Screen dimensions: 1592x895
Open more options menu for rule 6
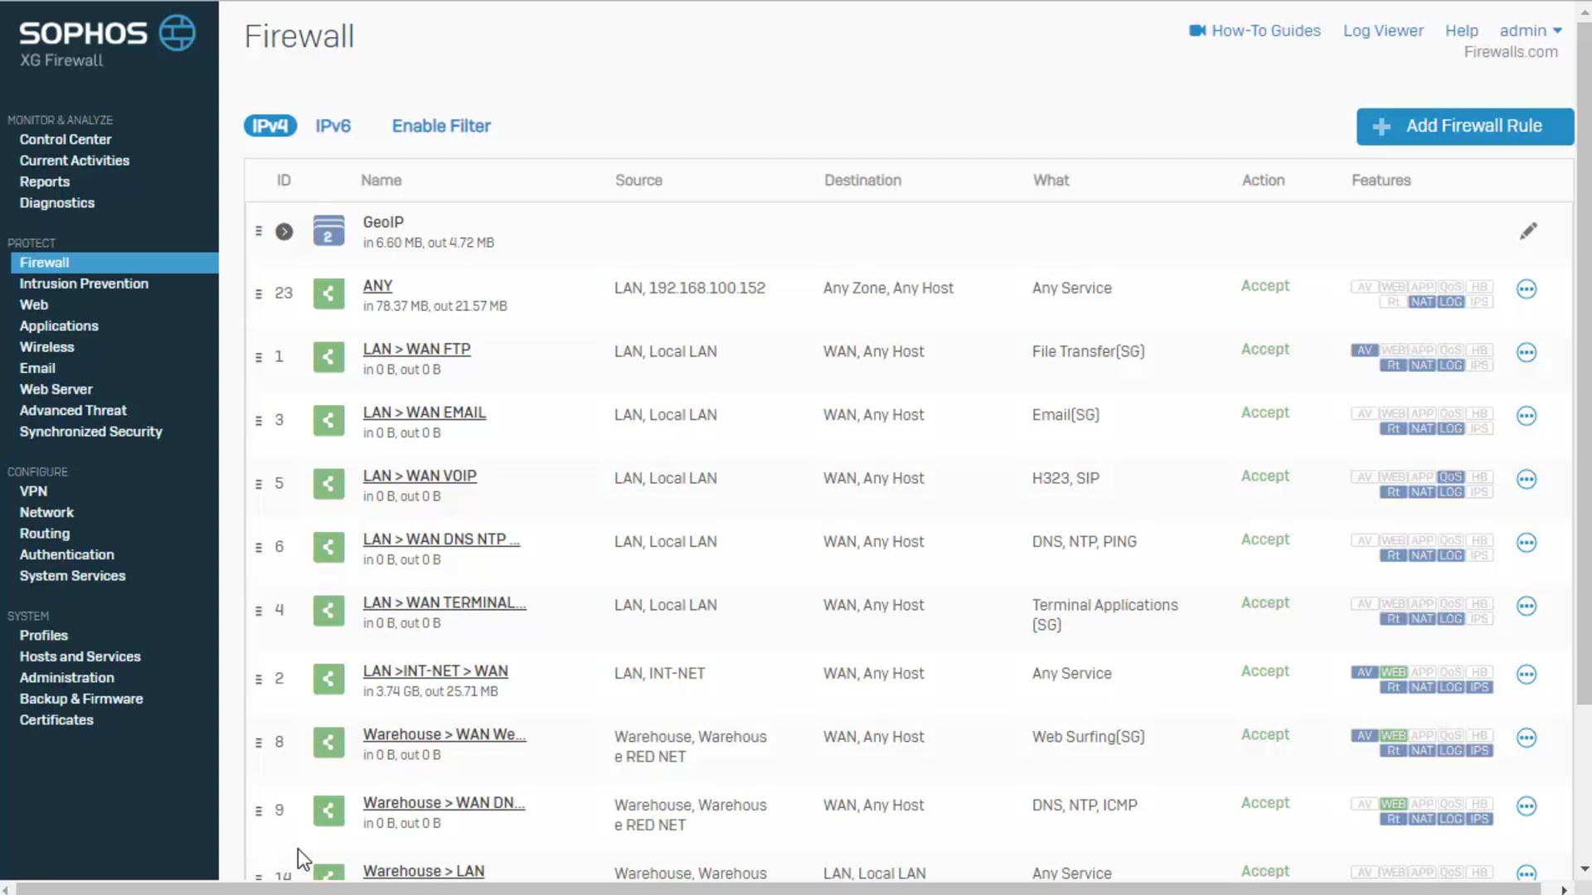(x=1526, y=543)
